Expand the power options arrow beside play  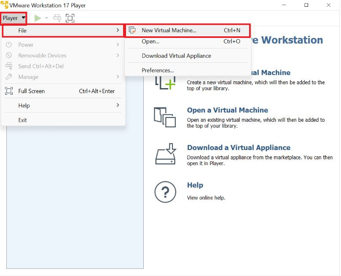46,18
